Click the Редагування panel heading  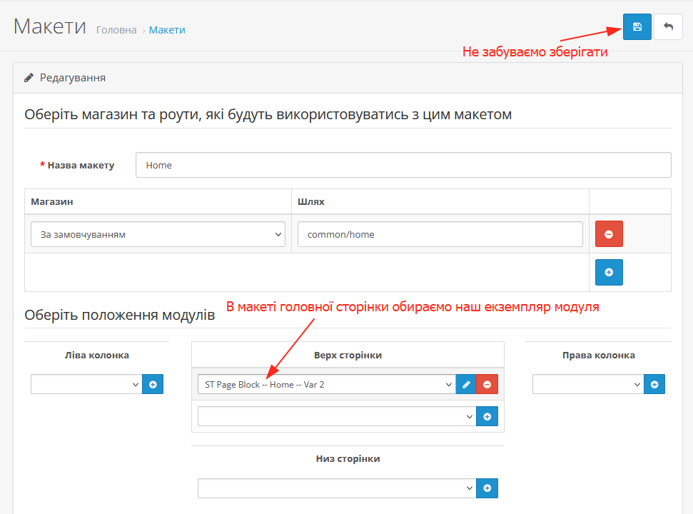(73, 78)
